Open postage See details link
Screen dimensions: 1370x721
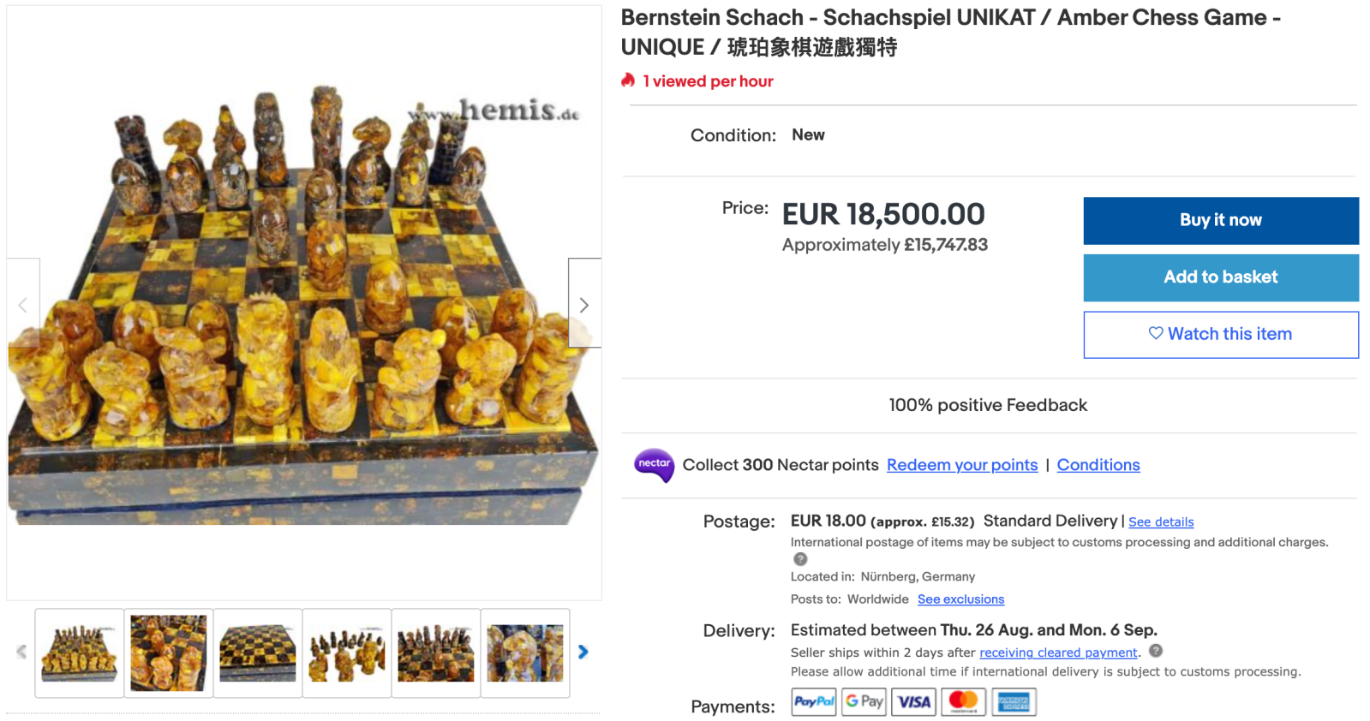click(x=1161, y=522)
